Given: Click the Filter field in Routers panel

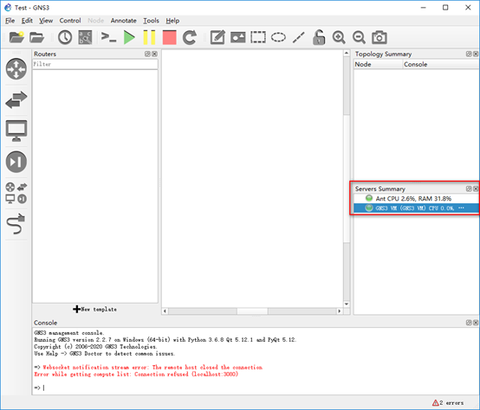Looking at the screenshot, I should pyautogui.click(x=95, y=64).
